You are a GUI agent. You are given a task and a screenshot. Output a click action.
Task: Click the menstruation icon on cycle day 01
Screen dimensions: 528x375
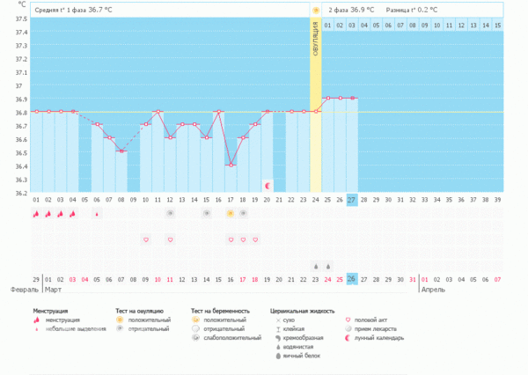click(x=36, y=213)
